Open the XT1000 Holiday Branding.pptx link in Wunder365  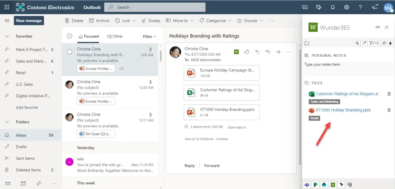(x=343, y=110)
